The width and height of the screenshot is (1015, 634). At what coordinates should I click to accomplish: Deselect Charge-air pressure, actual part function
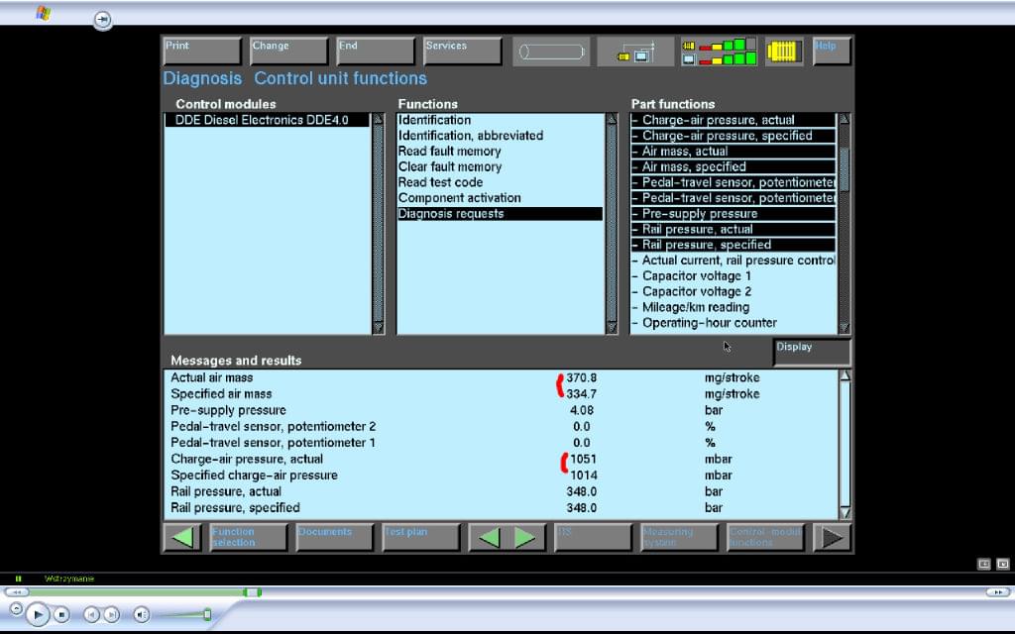coord(733,120)
